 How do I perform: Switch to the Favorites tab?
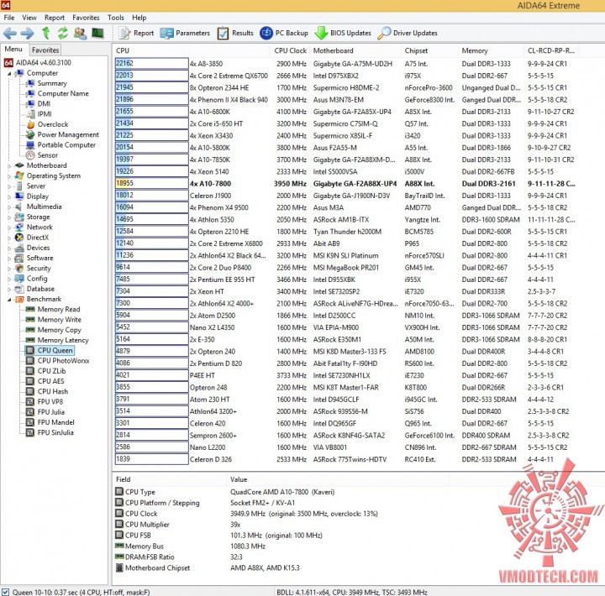(45, 50)
